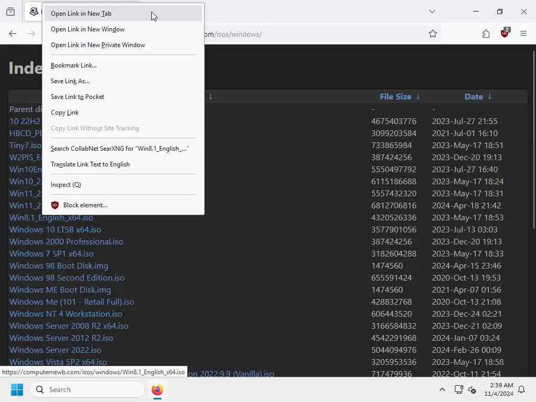Viewport: 536px width, 402px height.
Task: Select uBlock Block element entry
Action: pos(123,205)
